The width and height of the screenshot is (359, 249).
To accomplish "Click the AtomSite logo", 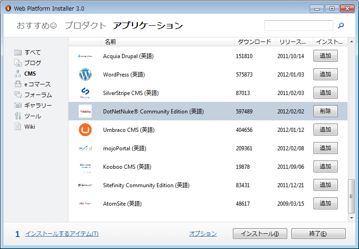I will (x=85, y=203).
